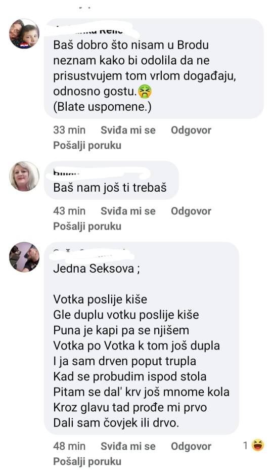This screenshot has height=475, width=273.
Task: Click the 'Jedna Seksova' comment text bubble
Action: point(142,338)
